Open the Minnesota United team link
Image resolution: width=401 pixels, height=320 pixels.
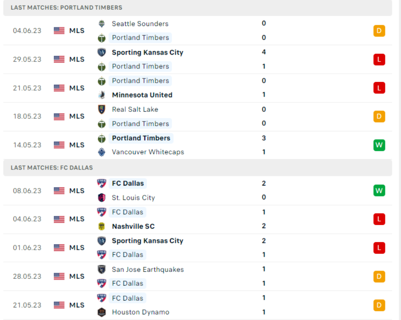142,95
